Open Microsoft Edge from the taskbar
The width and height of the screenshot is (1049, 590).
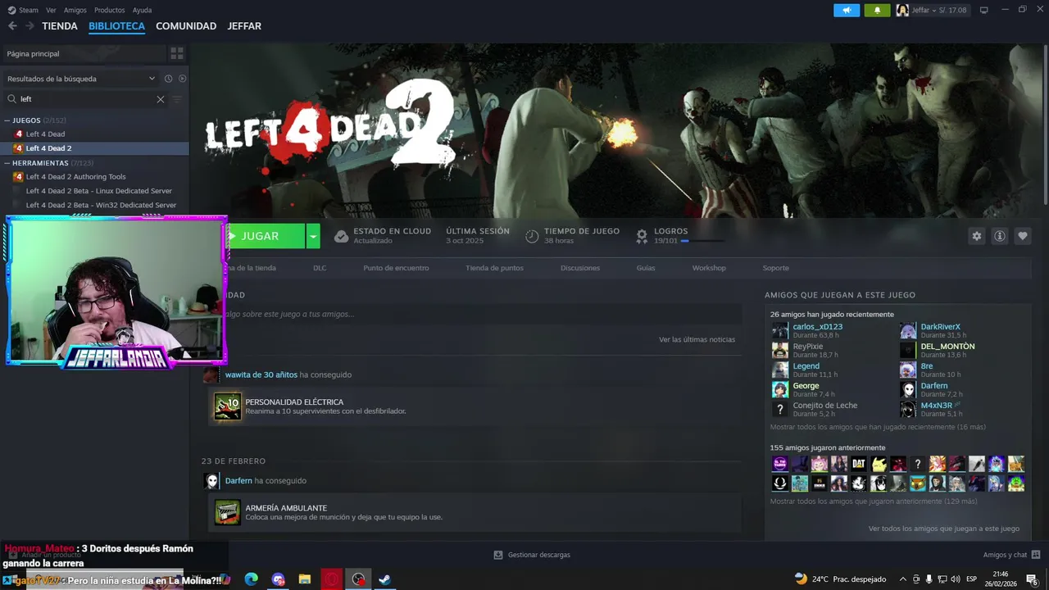click(x=251, y=579)
